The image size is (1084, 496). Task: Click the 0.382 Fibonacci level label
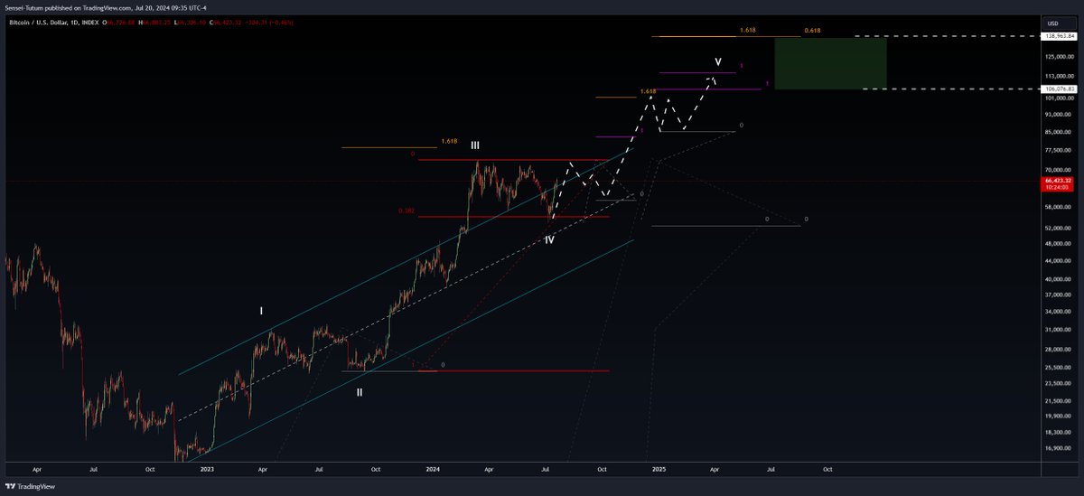[406, 211]
